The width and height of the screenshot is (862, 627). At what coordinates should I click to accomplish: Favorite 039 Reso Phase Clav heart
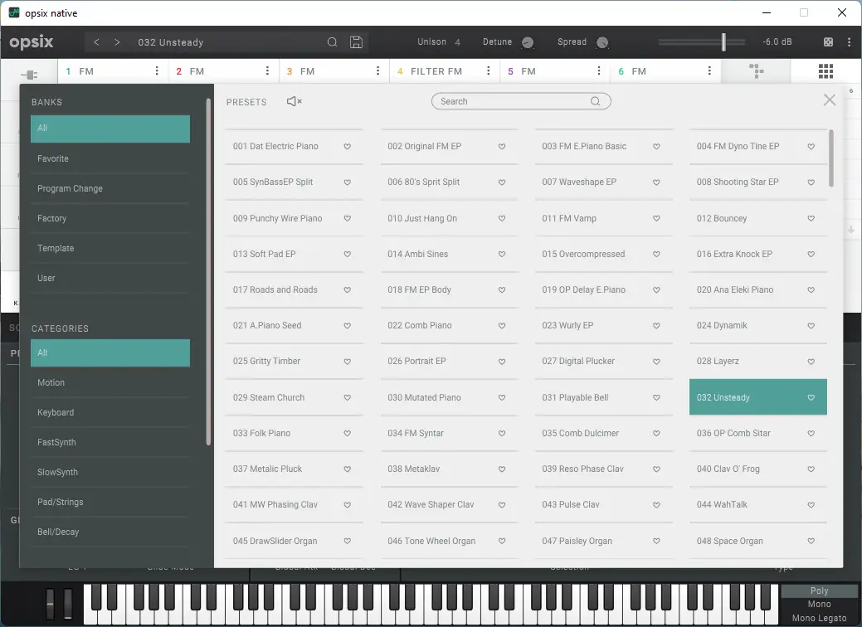click(656, 469)
